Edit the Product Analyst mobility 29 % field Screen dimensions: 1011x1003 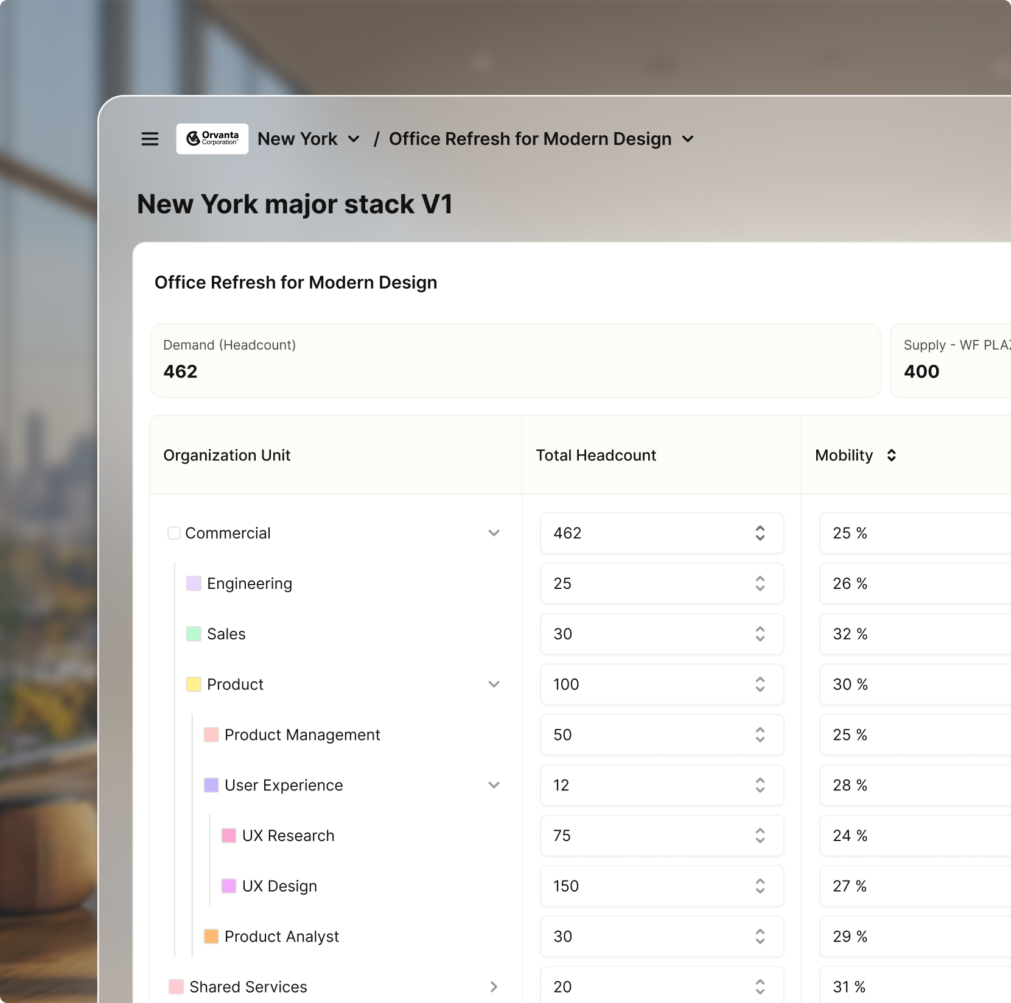(915, 937)
